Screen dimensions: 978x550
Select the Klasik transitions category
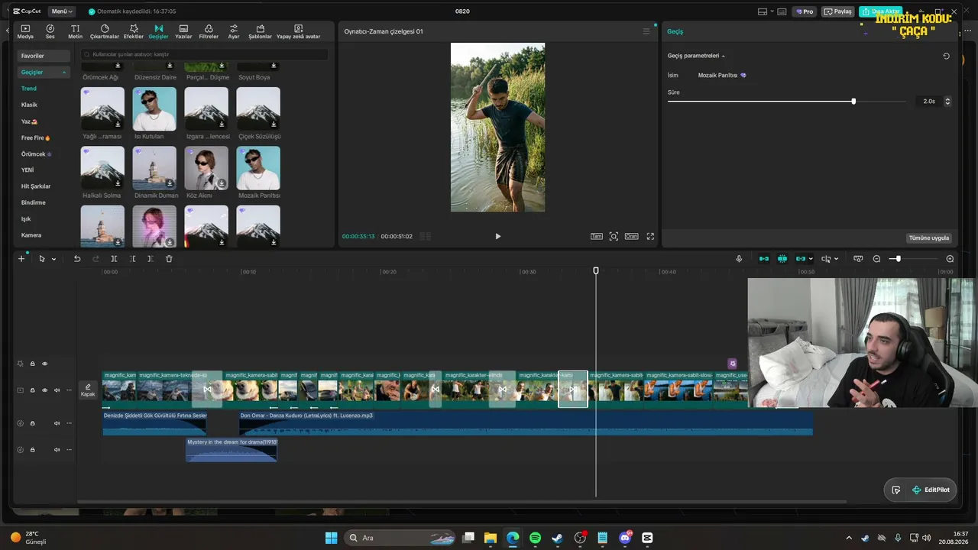[x=29, y=105]
